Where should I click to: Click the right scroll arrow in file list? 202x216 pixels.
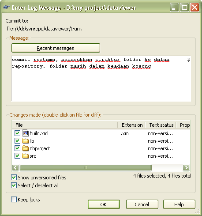(x=186, y=167)
